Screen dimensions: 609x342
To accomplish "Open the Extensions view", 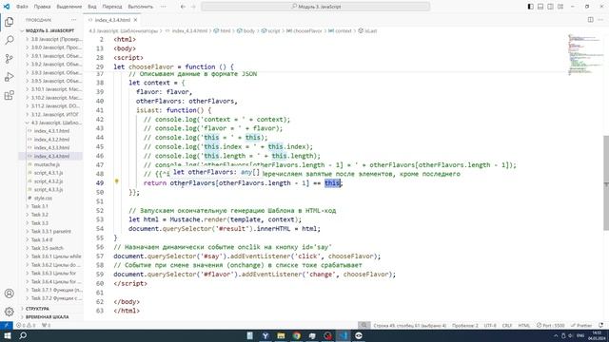I will (x=9, y=95).
